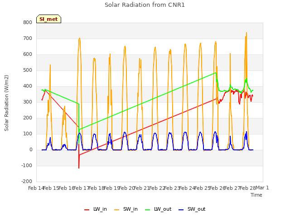This screenshot has width=290, height=218.
Task: Toggle the LW_out legend entry
Action: [158, 209]
